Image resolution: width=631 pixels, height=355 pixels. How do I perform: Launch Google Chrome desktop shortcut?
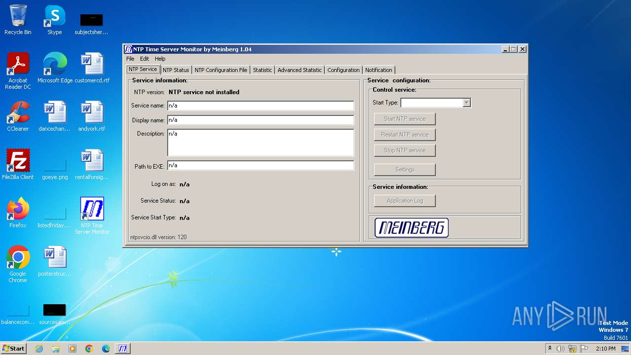(x=18, y=264)
